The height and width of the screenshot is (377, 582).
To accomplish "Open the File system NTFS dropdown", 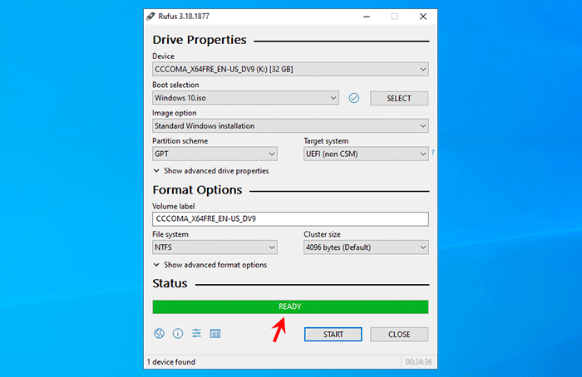I will 215,247.
